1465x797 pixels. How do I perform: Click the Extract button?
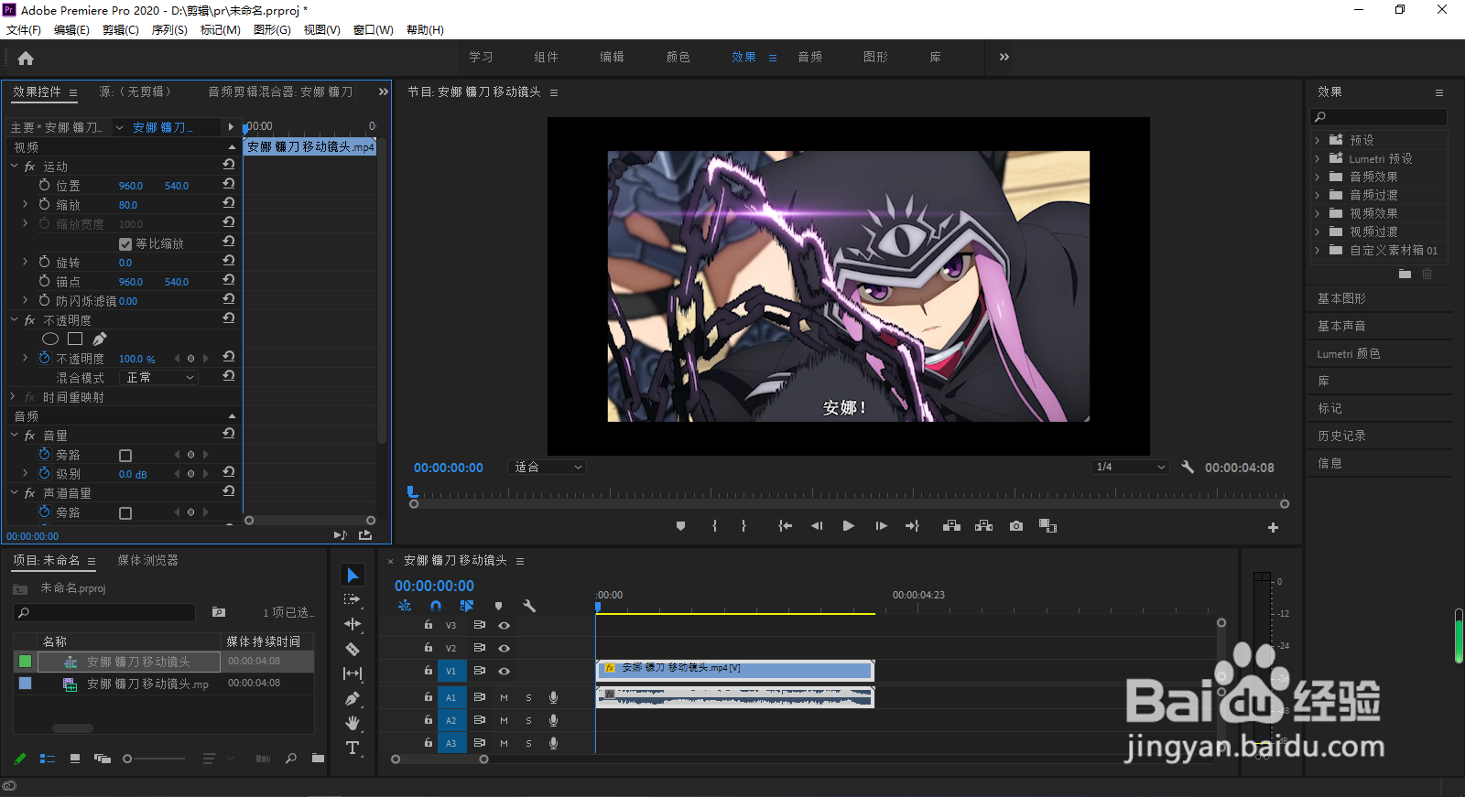click(983, 526)
